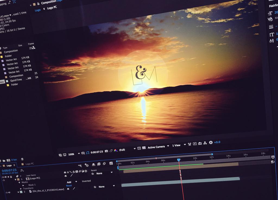Switch to the Logo timeline tab

(x=9, y=166)
